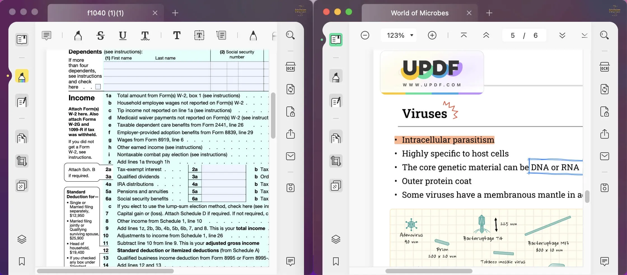Viewport: 627px width, 275px height.
Task: Save the f1040 document
Action: coord(291,188)
